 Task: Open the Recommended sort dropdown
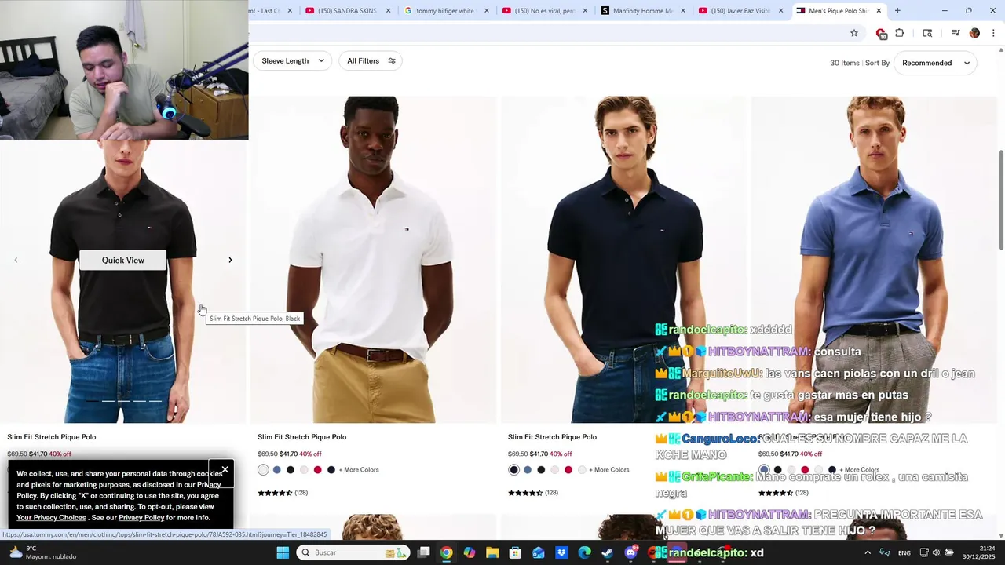pos(935,63)
